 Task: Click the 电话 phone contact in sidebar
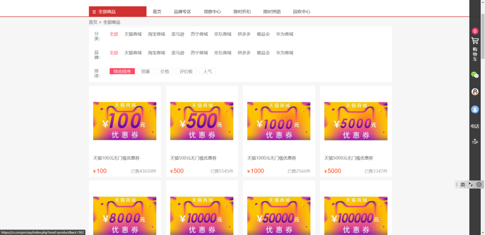[x=475, y=126]
